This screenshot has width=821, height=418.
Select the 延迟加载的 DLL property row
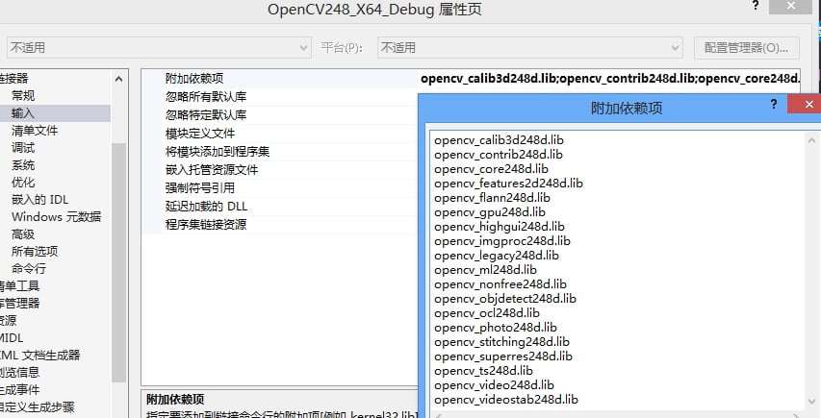(x=206, y=207)
